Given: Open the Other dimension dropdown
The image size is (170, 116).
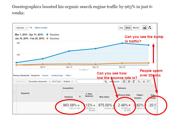Looking at the screenshot, I should [69, 75].
